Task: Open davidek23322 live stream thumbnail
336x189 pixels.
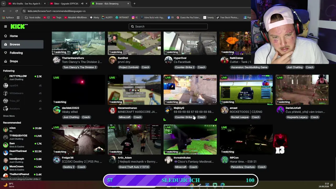Action: click(x=78, y=90)
